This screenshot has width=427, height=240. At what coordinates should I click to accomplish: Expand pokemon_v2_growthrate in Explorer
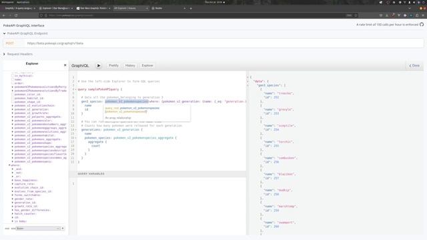click(x=13, y=113)
